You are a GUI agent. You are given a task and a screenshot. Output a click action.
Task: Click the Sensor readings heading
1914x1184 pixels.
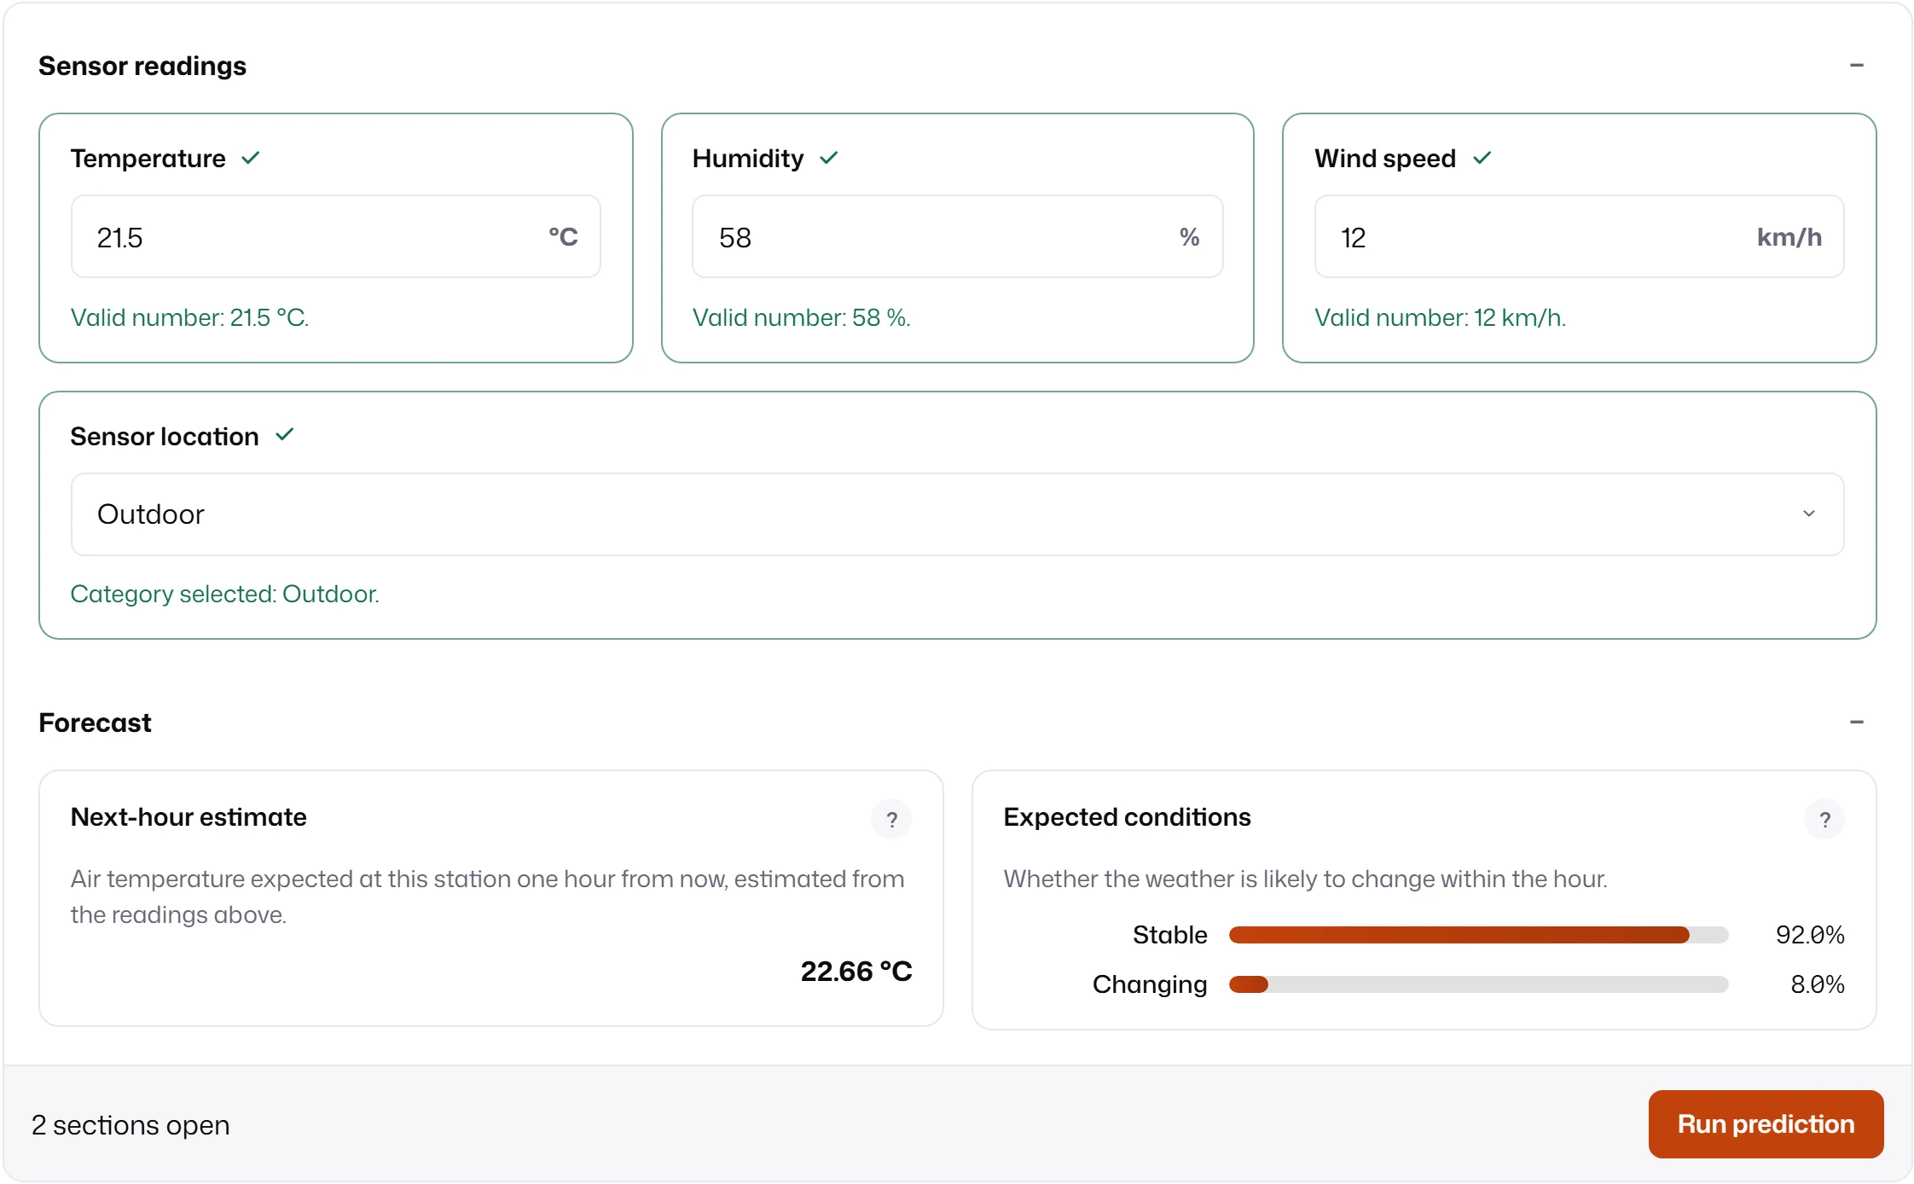point(142,66)
